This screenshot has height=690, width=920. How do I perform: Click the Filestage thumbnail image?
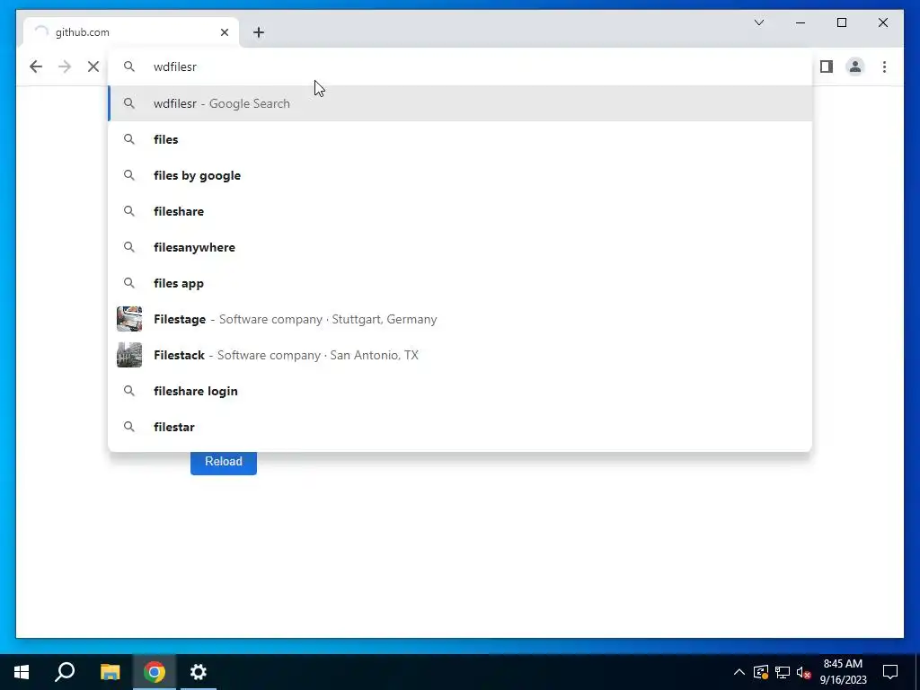click(x=129, y=319)
